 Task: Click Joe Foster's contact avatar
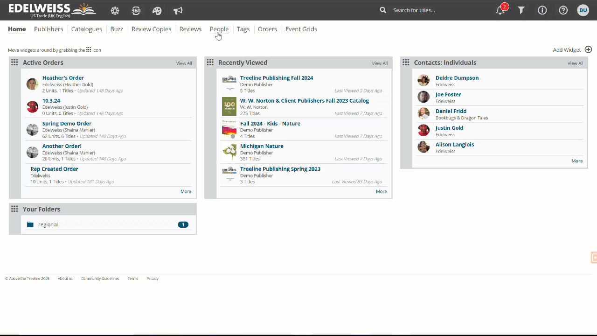click(x=423, y=97)
